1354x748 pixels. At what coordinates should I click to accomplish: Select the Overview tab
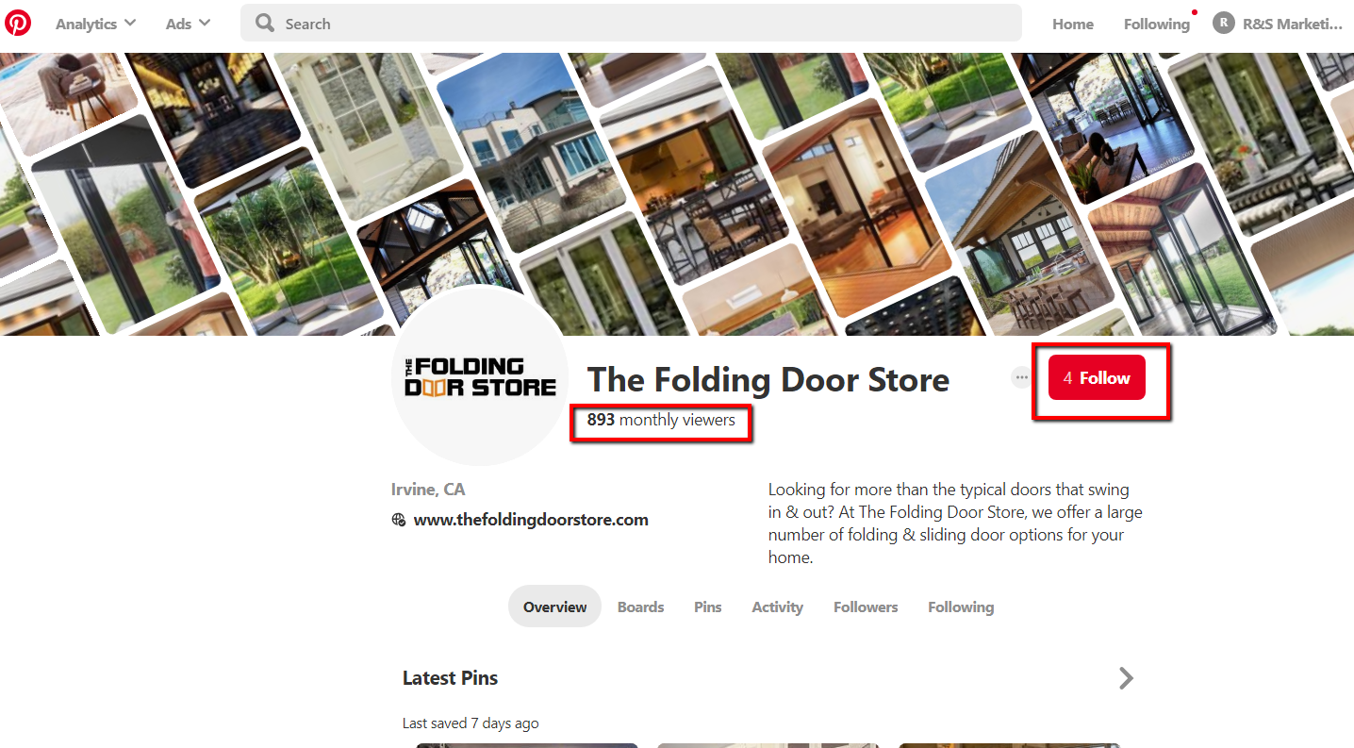tap(554, 607)
